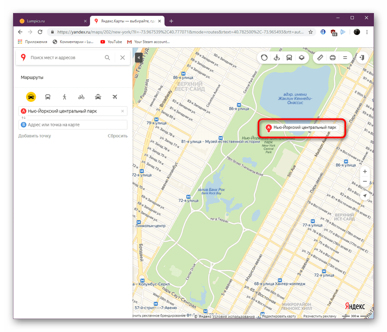Image resolution: width=387 pixels, height=332 pixels.
Task: Click the search magnifier icon
Action: tap(107, 58)
